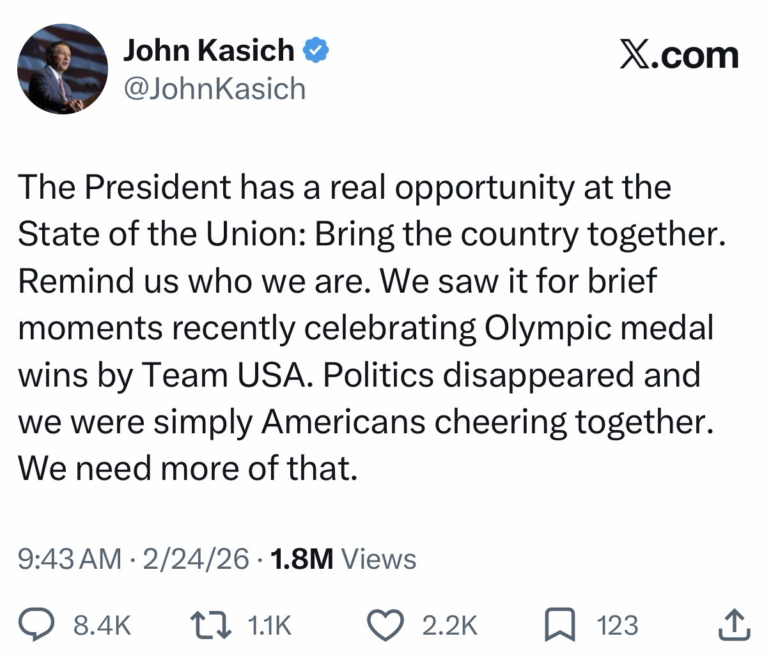
Task: Click the 123 bookmarks count
Action: (x=617, y=625)
